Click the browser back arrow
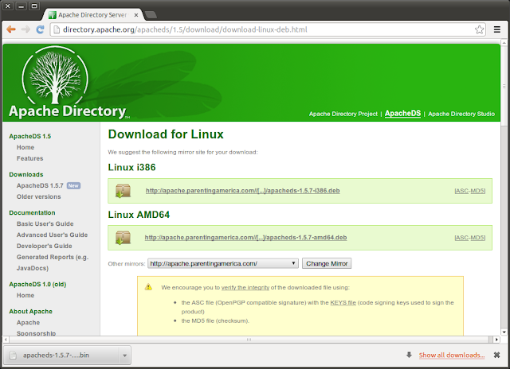This screenshot has width=510, height=369. (11, 29)
